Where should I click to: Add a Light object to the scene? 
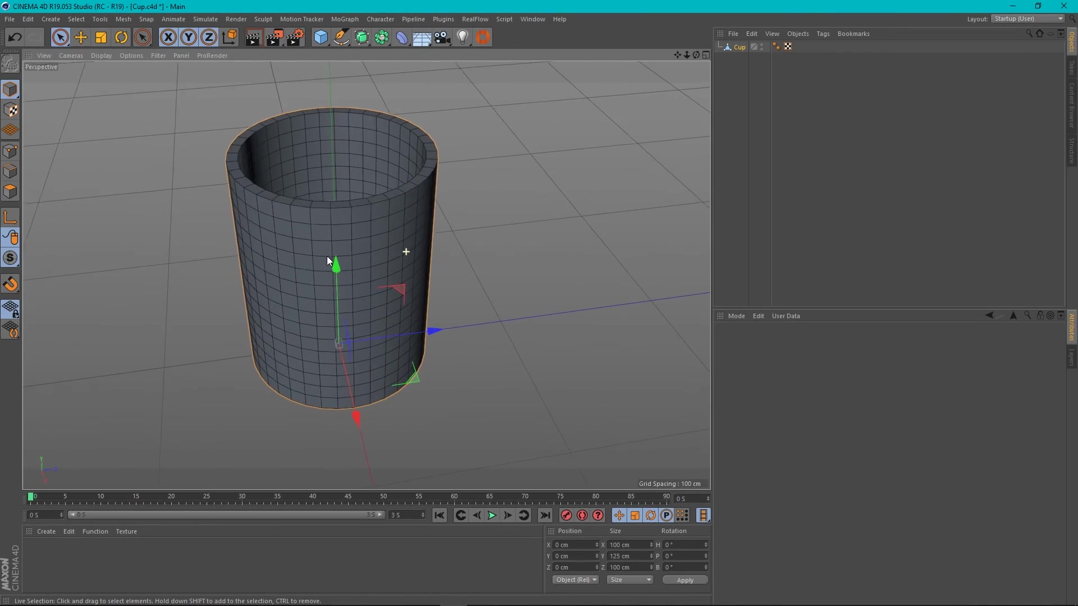[x=463, y=37]
